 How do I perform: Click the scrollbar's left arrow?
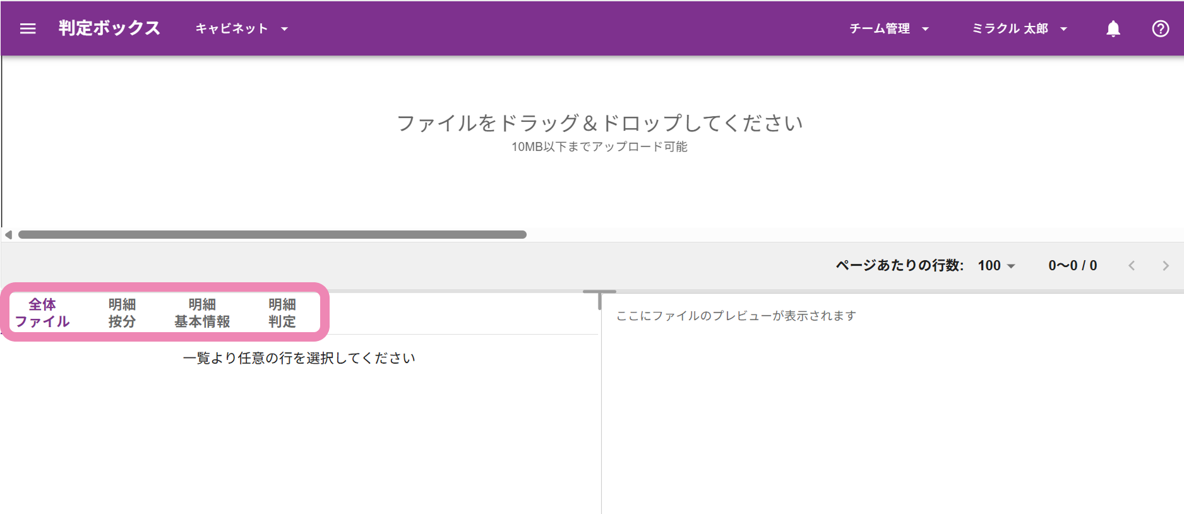tap(8, 235)
